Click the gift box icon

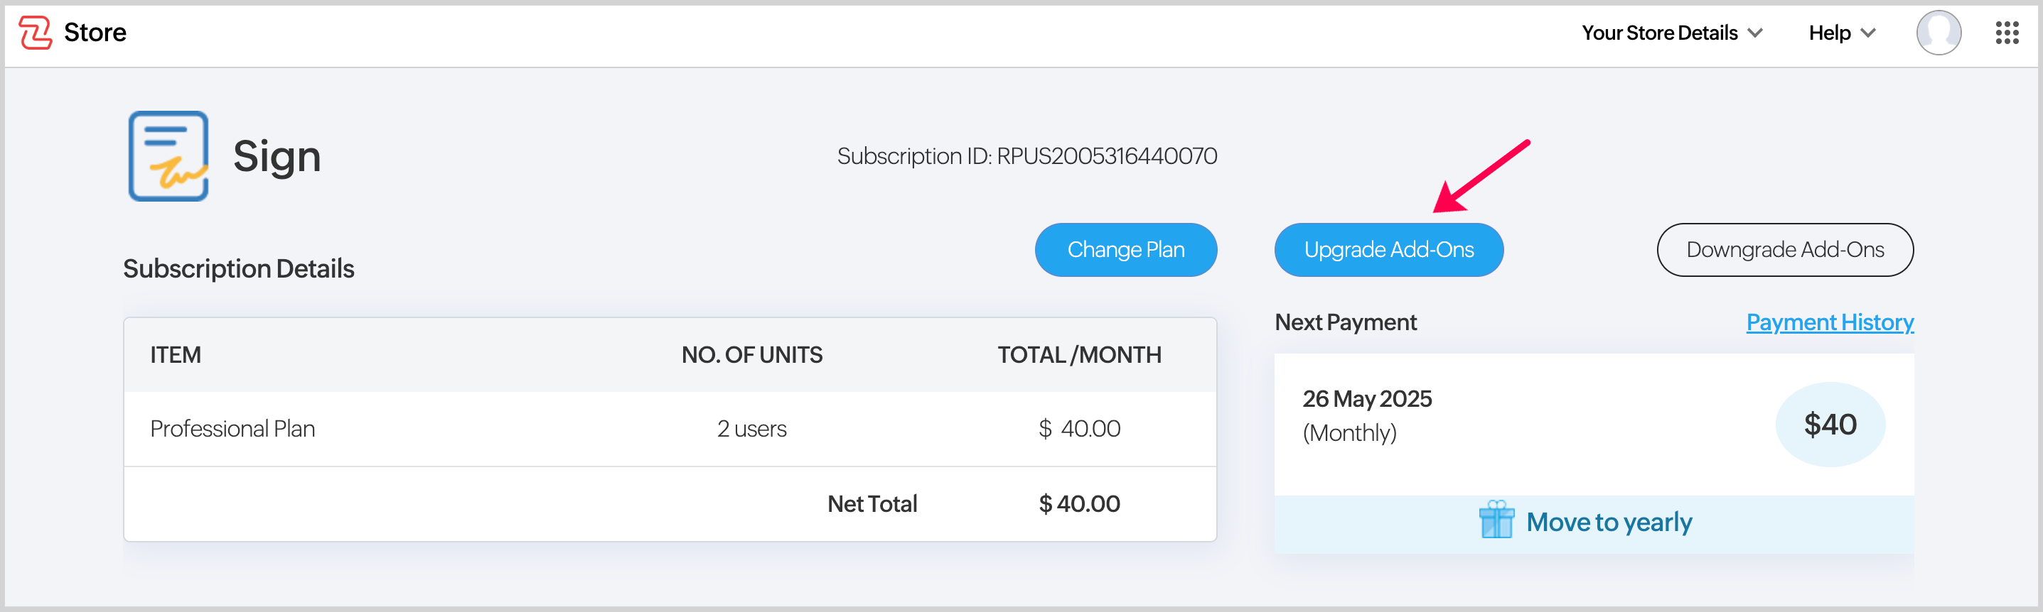coord(1496,520)
